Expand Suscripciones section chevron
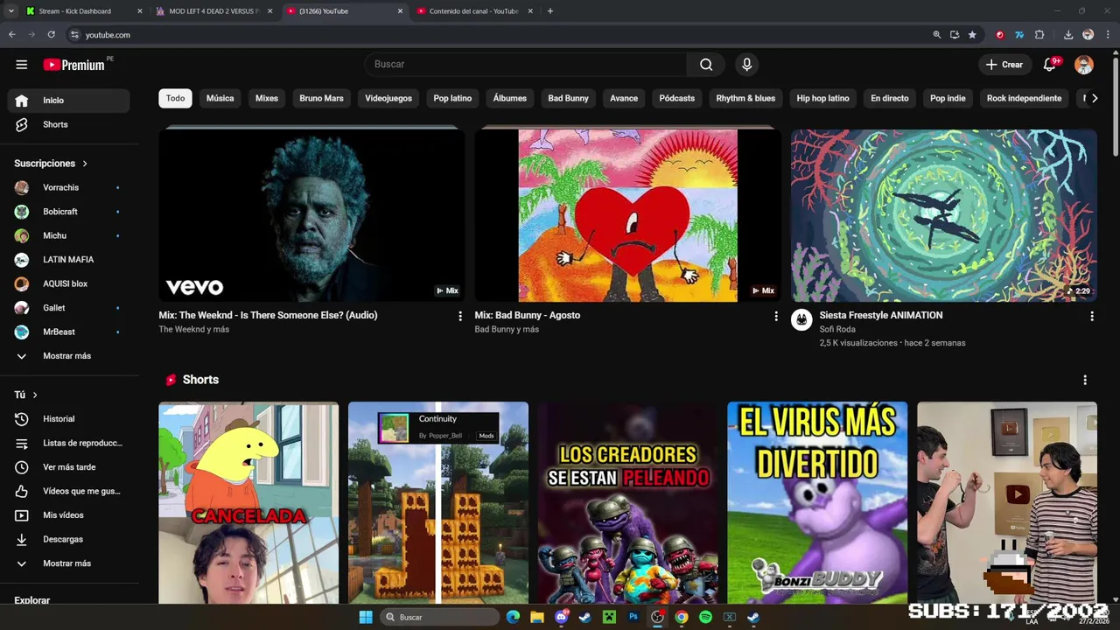The height and width of the screenshot is (630, 1120). pos(85,164)
